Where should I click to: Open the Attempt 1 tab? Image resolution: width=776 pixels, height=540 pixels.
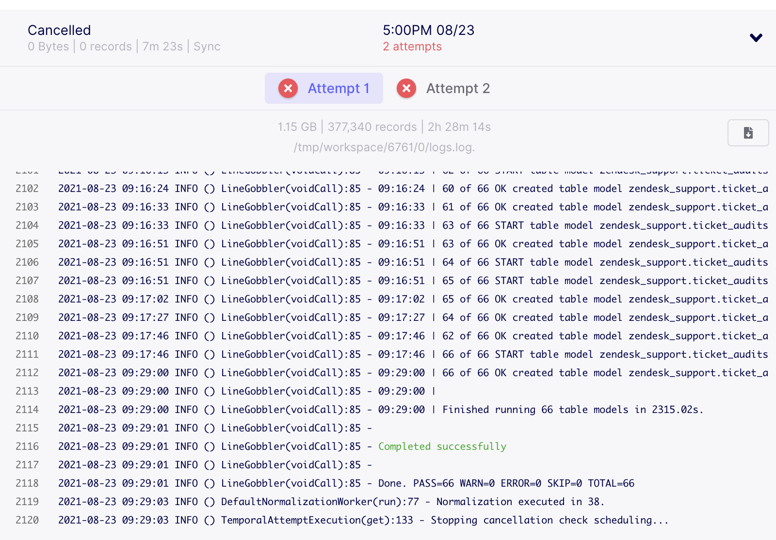coord(338,88)
